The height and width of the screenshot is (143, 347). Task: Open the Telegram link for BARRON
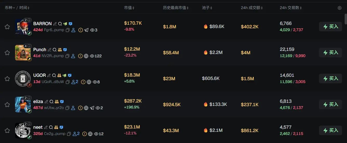[x=86, y=30]
